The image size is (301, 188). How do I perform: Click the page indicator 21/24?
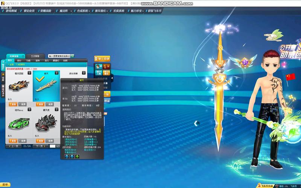click(27, 146)
